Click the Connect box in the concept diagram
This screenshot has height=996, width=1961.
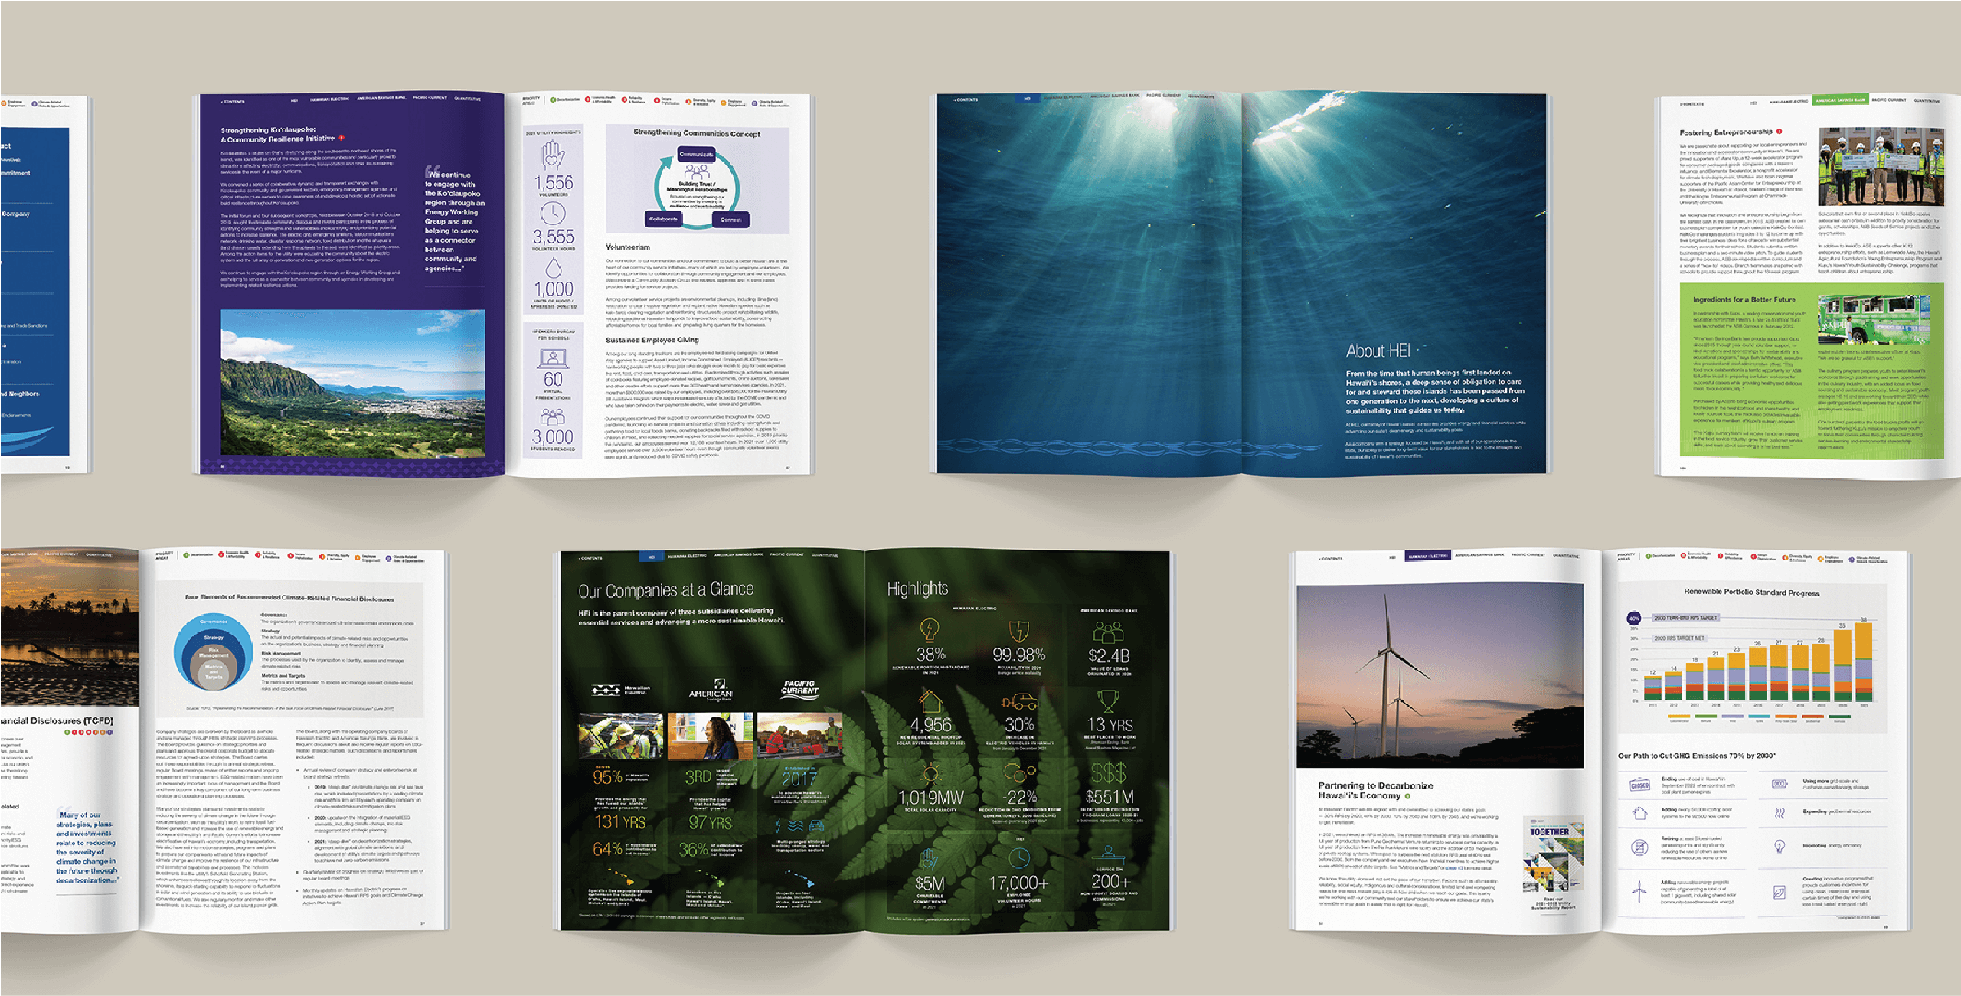[x=730, y=220]
